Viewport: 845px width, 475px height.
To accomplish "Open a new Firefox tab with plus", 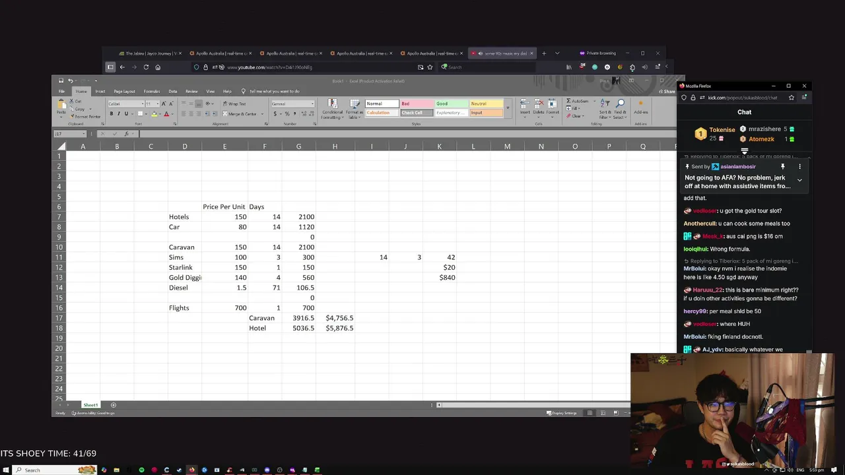I will coord(544,53).
